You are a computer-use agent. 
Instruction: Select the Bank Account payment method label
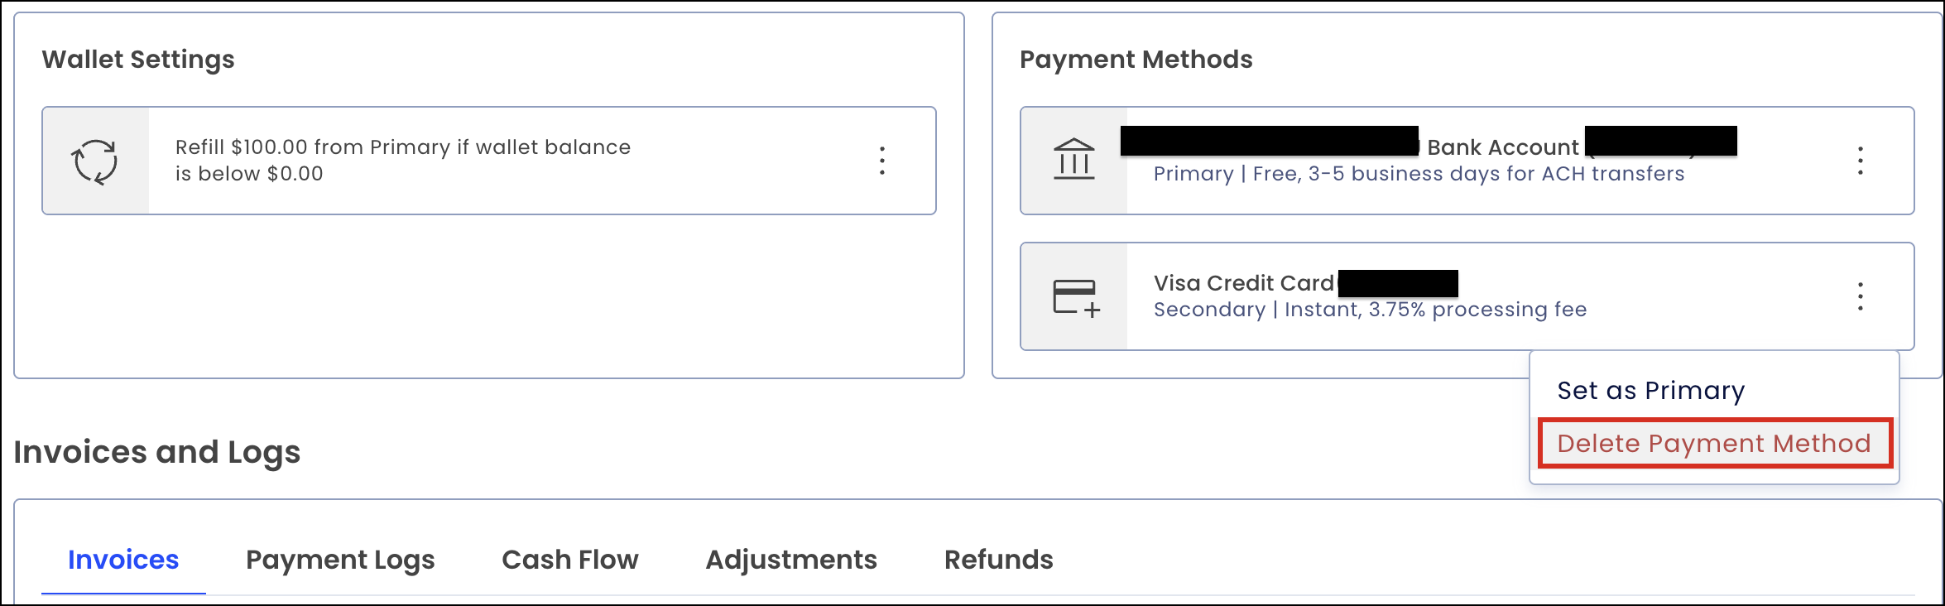click(1502, 147)
